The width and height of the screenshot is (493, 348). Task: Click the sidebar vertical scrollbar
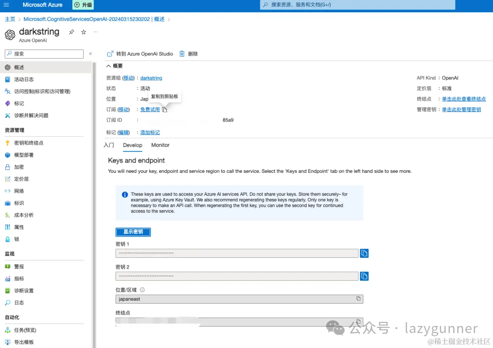94,205
